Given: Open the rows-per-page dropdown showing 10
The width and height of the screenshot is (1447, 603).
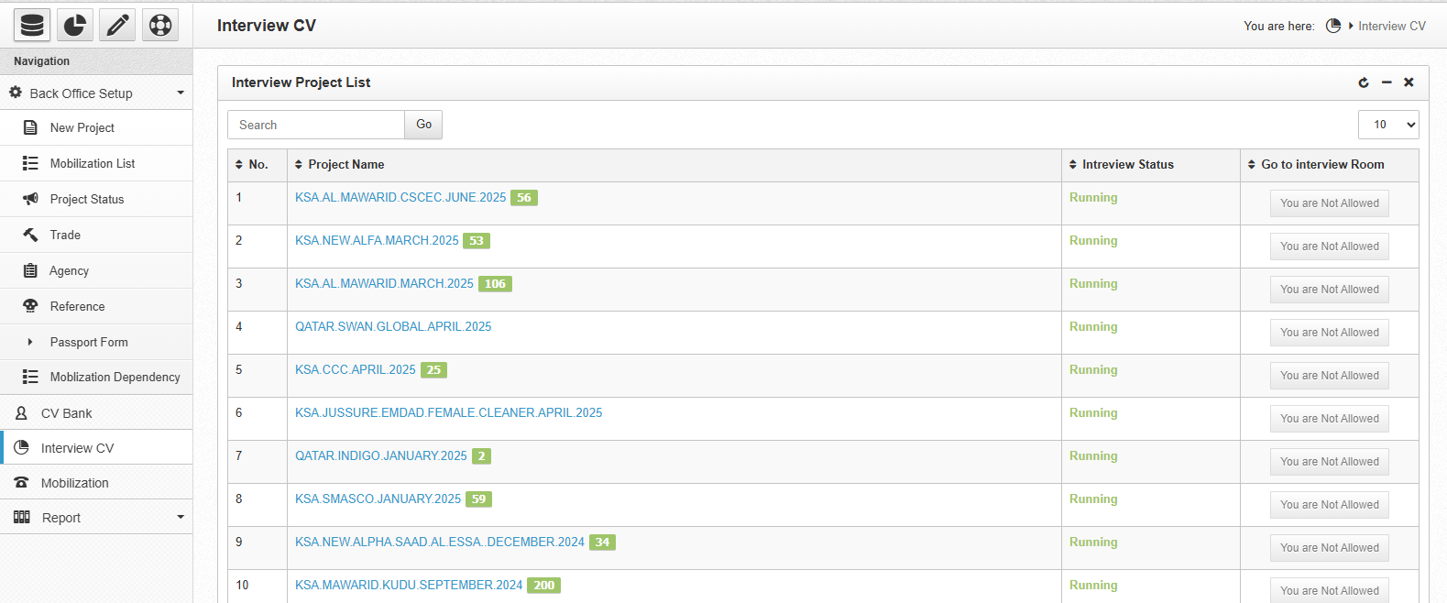Looking at the screenshot, I should pos(1387,125).
